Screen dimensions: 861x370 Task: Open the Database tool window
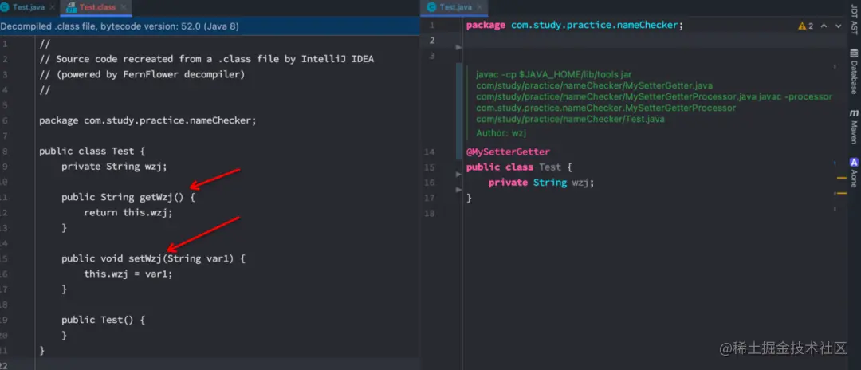[854, 71]
